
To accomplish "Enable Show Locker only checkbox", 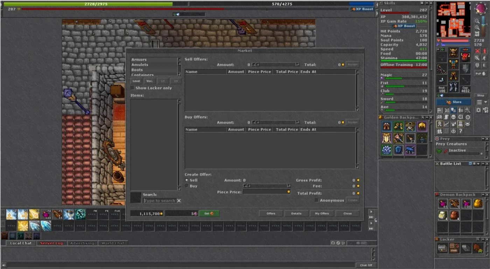I will (132, 88).
